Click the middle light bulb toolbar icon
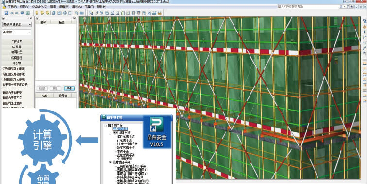367x191 pixels. coord(42,13)
